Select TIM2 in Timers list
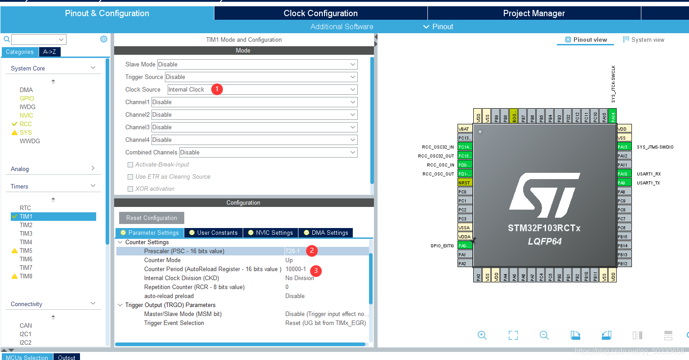 [26, 225]
